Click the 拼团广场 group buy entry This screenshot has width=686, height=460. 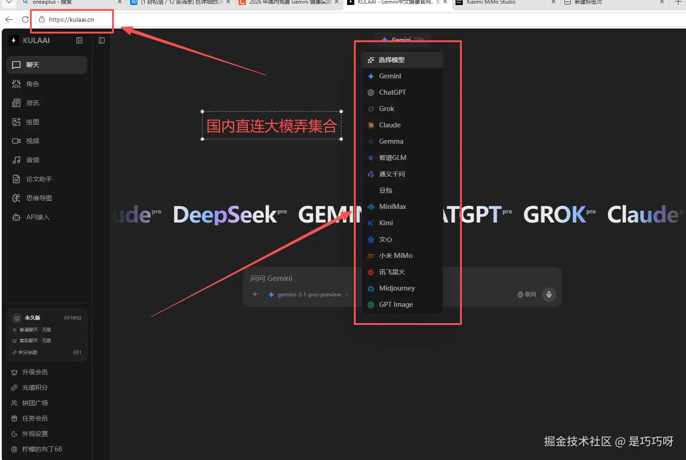[x=34, y=402]
